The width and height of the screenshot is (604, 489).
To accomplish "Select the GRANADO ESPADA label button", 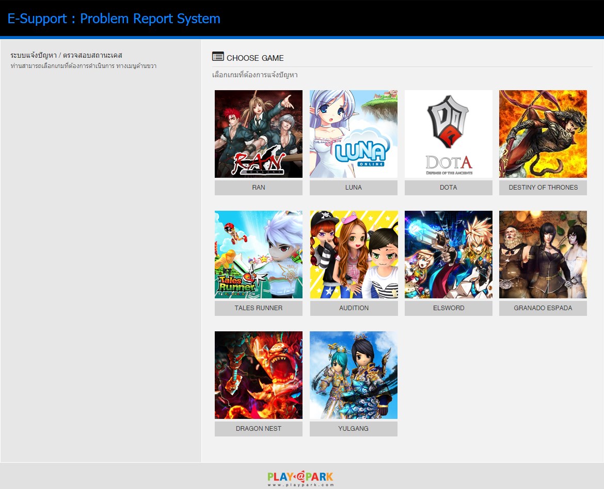I will (543, 308).
